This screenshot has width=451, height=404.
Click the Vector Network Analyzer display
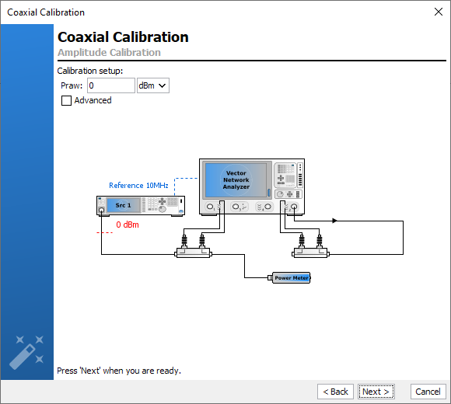(236, 180)
